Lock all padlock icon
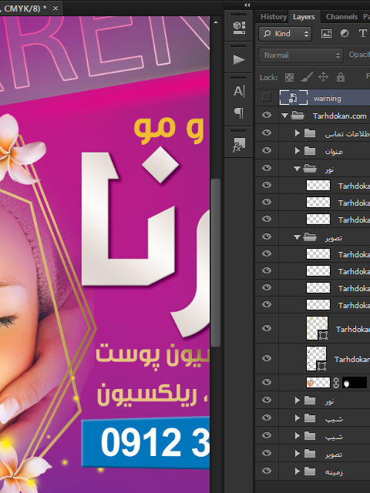This screenshot has height=493, width=370. click(x=341, y=77)
